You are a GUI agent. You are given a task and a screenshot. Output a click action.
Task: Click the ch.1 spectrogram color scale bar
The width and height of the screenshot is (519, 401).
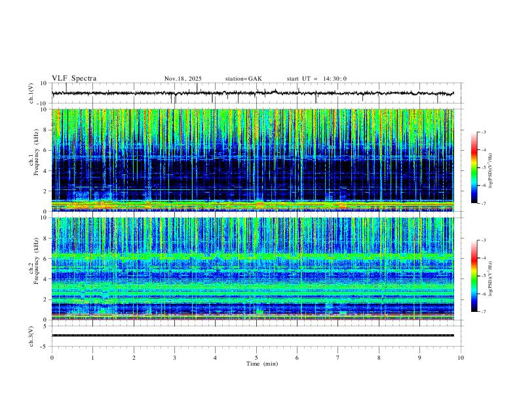(474, 168)
